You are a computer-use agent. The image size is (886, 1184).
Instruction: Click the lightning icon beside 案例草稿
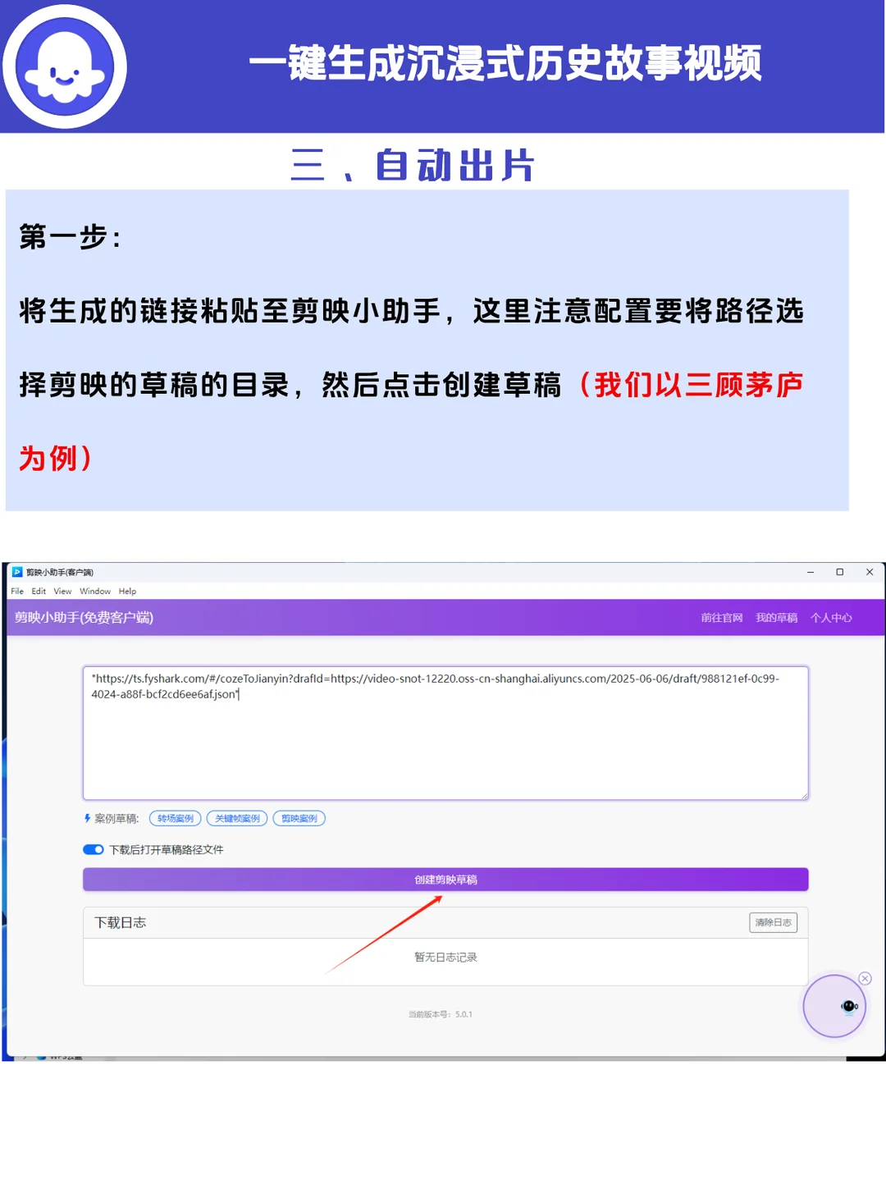coord(87,818)
